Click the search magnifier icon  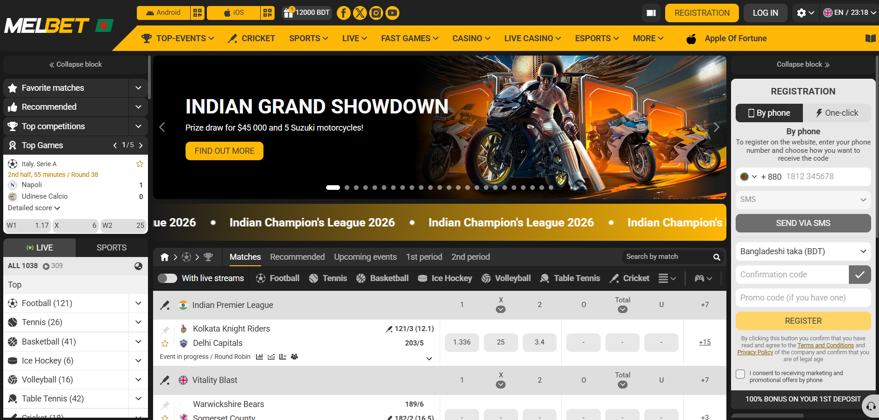tap(717, 257)
